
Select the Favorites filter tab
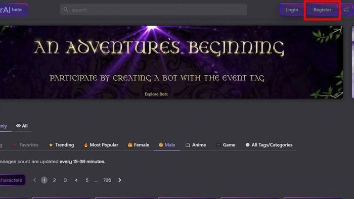pos(25,145)
